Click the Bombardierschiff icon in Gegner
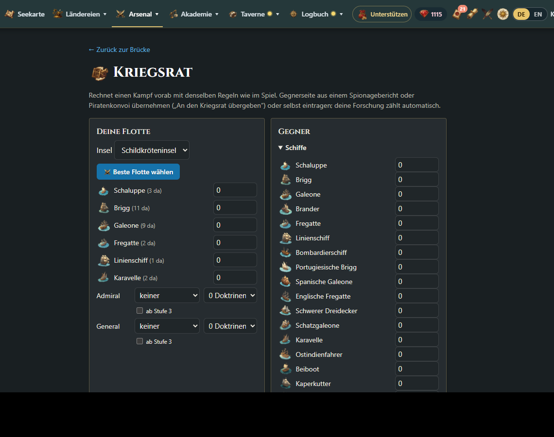This screenshot has width=554, height=437. pos(285,253)
